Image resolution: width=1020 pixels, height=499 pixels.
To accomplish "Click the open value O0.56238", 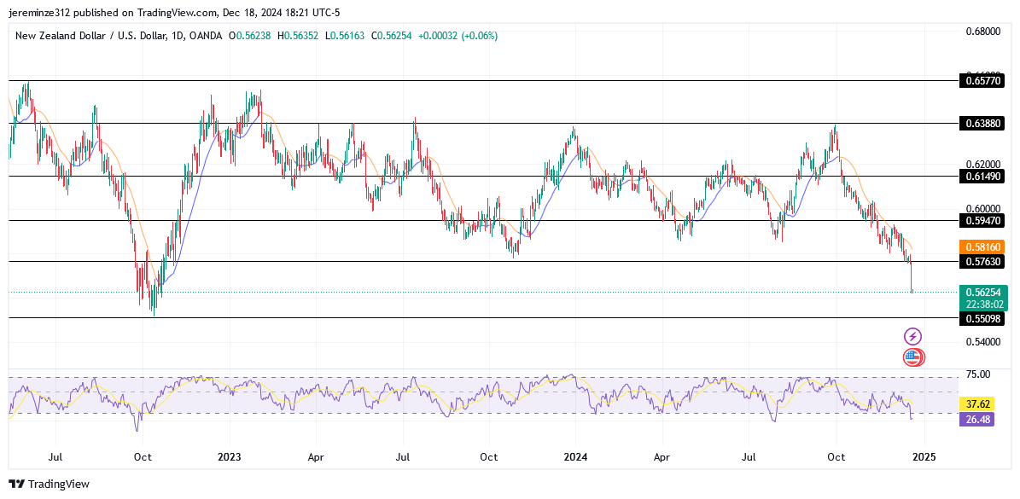I will pos(251,37).
